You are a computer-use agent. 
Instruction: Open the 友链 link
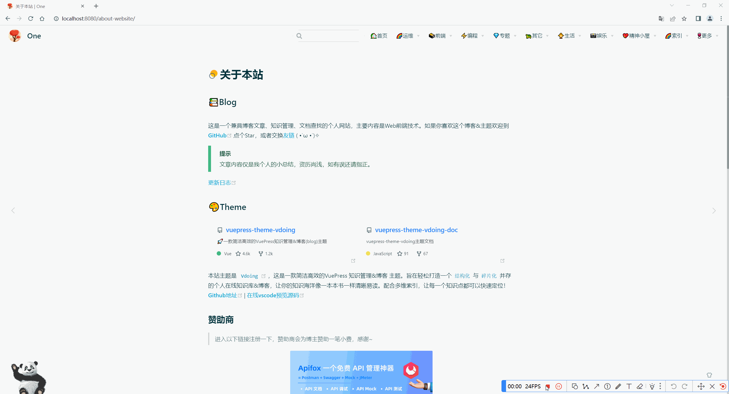(289, 135)
